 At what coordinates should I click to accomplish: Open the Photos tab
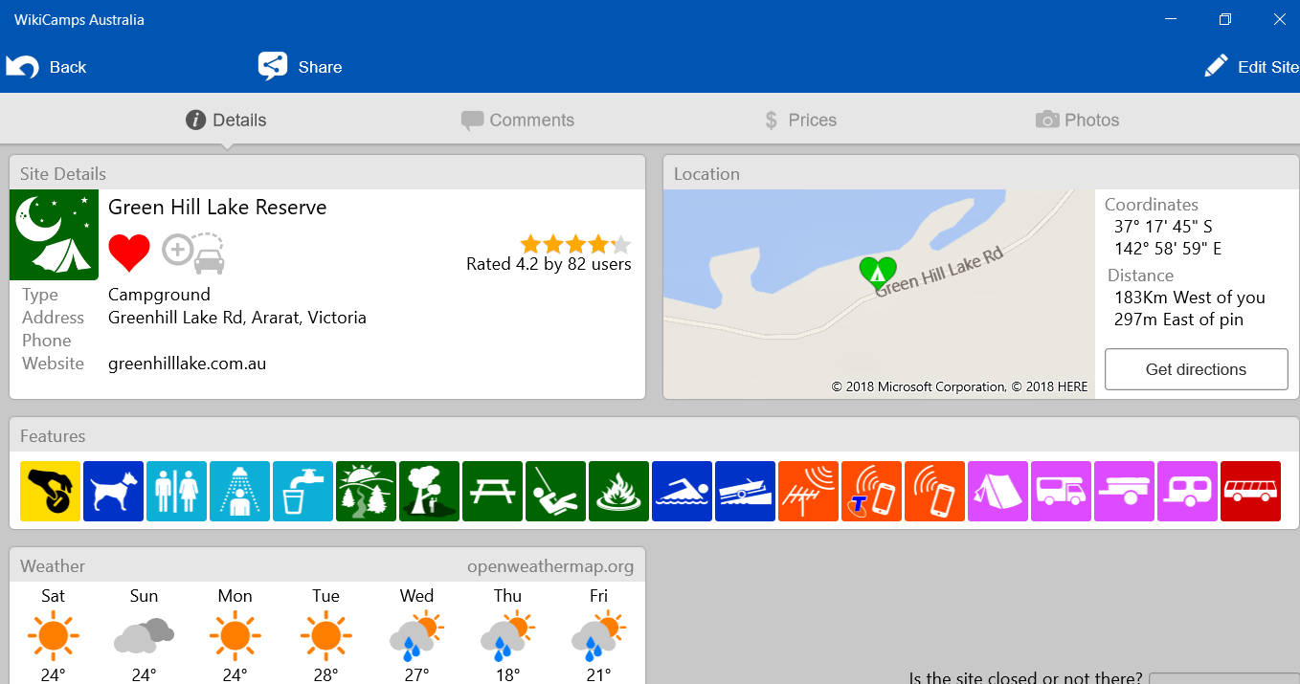pyautogui.click(x=1077, y=121)
